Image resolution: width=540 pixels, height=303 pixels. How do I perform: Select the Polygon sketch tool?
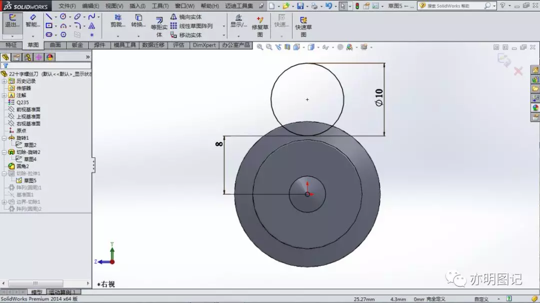(63, 35)
